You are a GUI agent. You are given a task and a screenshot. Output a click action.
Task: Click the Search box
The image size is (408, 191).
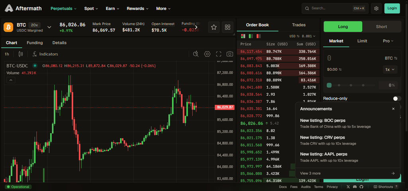[335, 8]
